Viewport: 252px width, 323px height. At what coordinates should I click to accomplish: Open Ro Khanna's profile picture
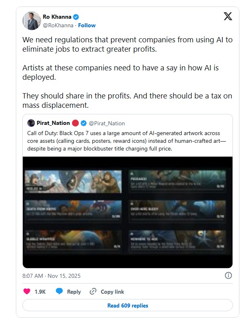tap(31, 20)
